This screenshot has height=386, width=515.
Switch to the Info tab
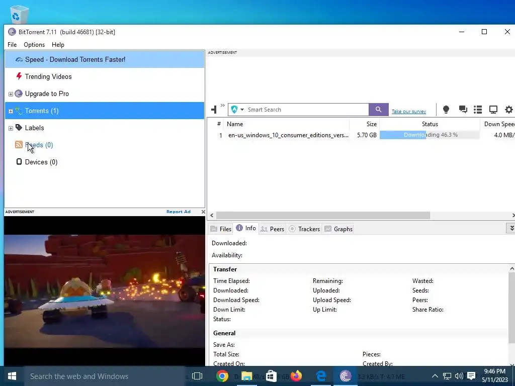(246, 228)
